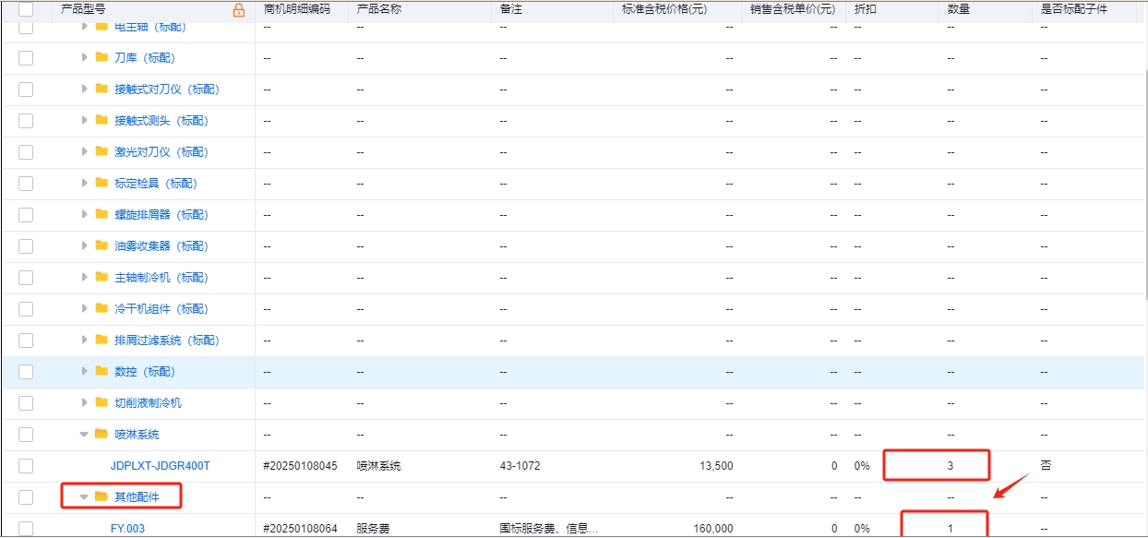The image size is (1148, 538).
Task: Click the 是否标配子件 column header
Action: 1073,9
